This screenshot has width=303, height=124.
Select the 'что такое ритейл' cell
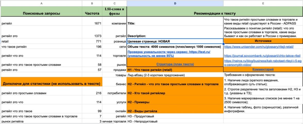click(x=41, y=46)
